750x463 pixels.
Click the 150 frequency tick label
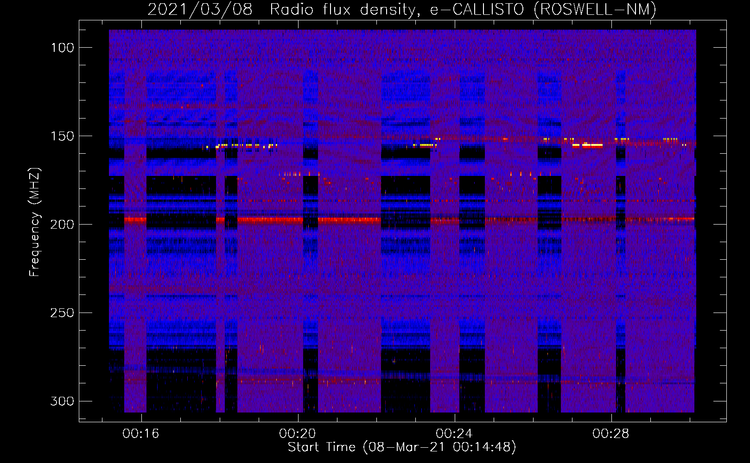pyautogui.click(x=63, y=136)
